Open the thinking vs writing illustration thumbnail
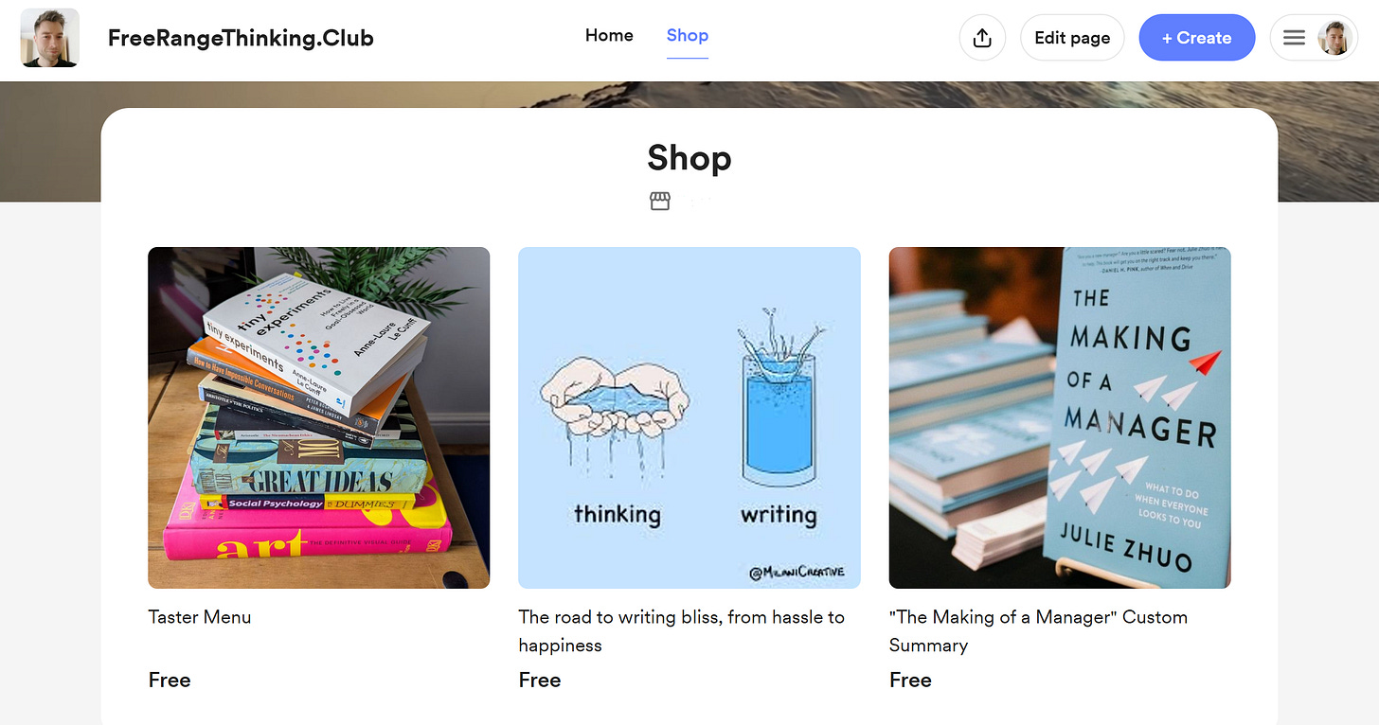 click(x=689, y=417)
